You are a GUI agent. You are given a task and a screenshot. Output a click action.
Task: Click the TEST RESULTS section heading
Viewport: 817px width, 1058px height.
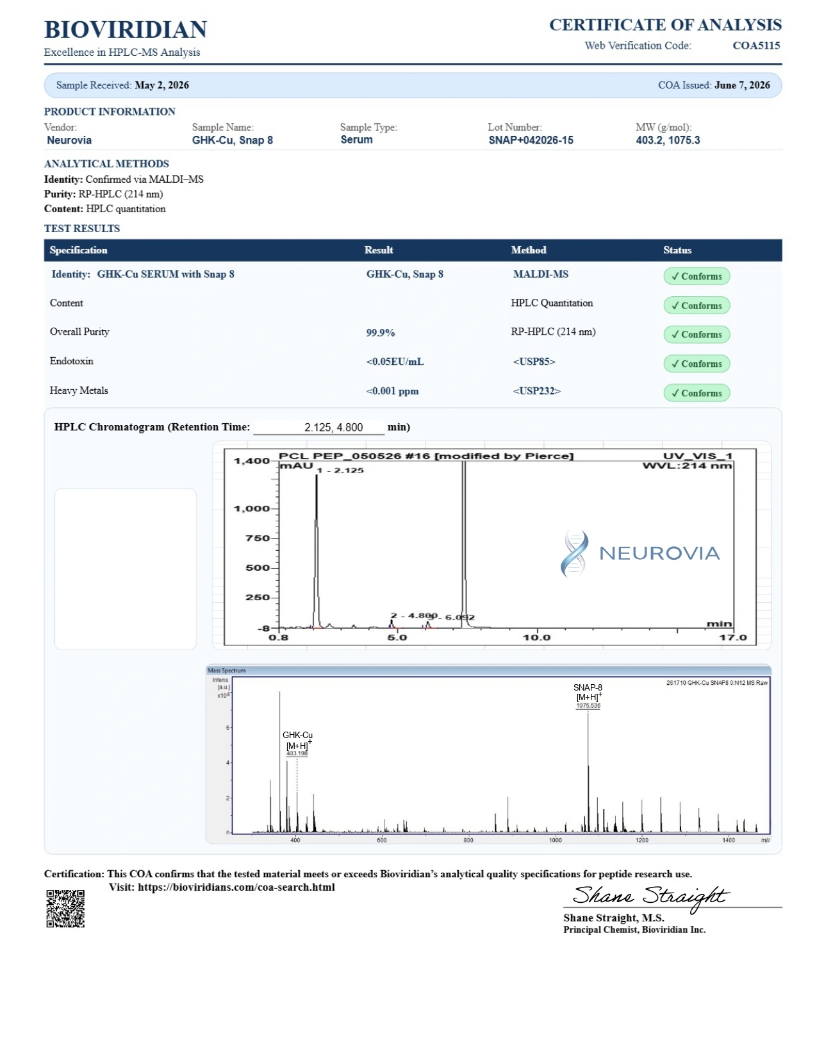tap(82, 229)
